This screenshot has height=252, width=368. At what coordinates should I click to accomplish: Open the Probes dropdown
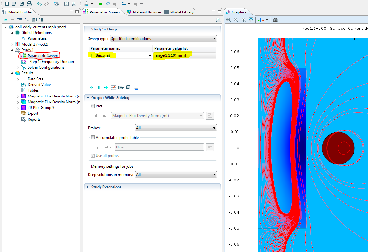[176, 128]
